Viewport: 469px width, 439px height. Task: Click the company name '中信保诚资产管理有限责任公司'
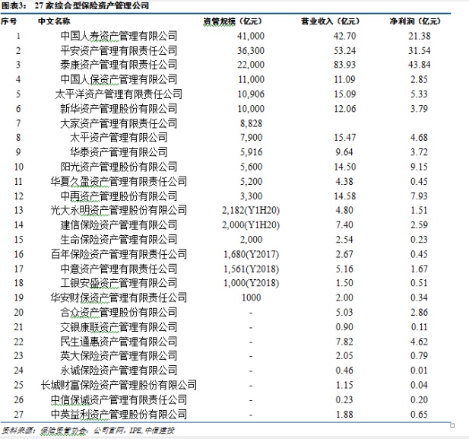(x=119, y=399)
